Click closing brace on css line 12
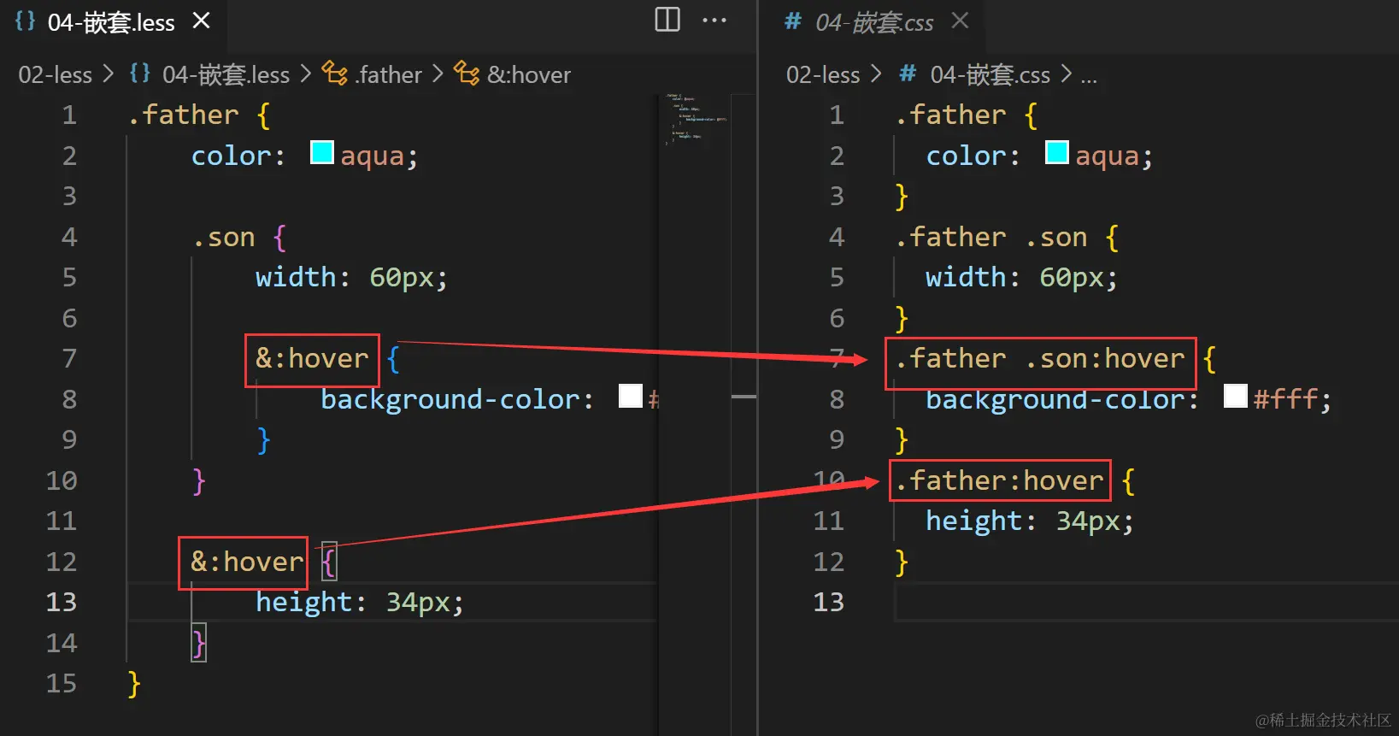This screenshot has height=736, width=1399. [902, 563]
